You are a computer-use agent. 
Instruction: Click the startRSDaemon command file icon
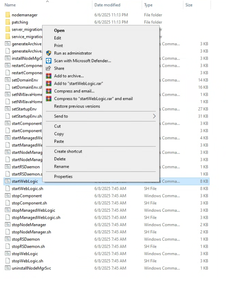(8, 167)
